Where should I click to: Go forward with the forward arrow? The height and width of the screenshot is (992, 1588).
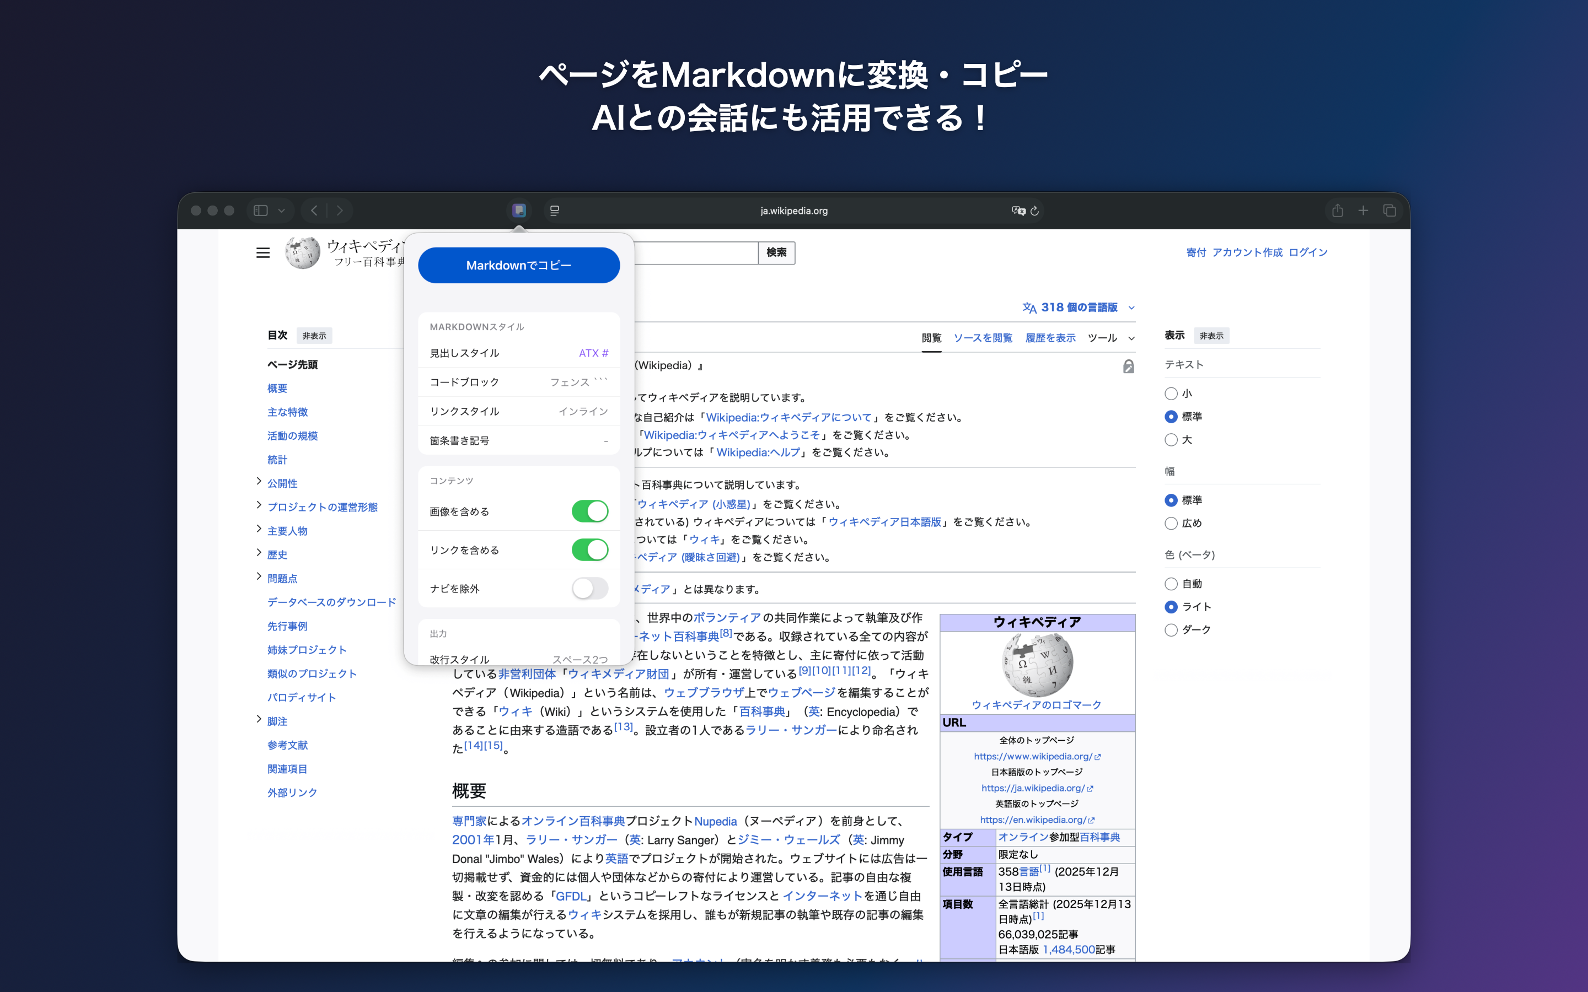(339, 211)
